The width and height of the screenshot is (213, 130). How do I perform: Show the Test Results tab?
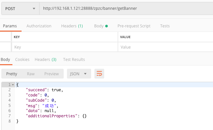click(74, 60)
